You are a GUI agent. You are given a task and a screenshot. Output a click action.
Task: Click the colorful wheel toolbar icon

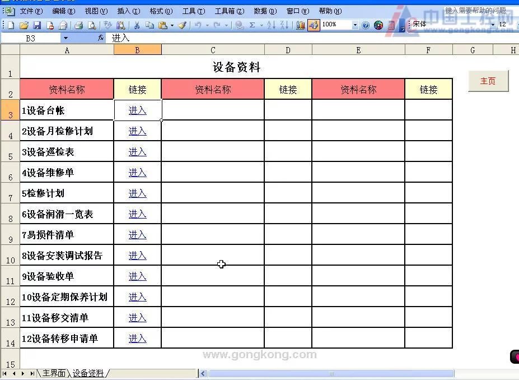point(378,25)
